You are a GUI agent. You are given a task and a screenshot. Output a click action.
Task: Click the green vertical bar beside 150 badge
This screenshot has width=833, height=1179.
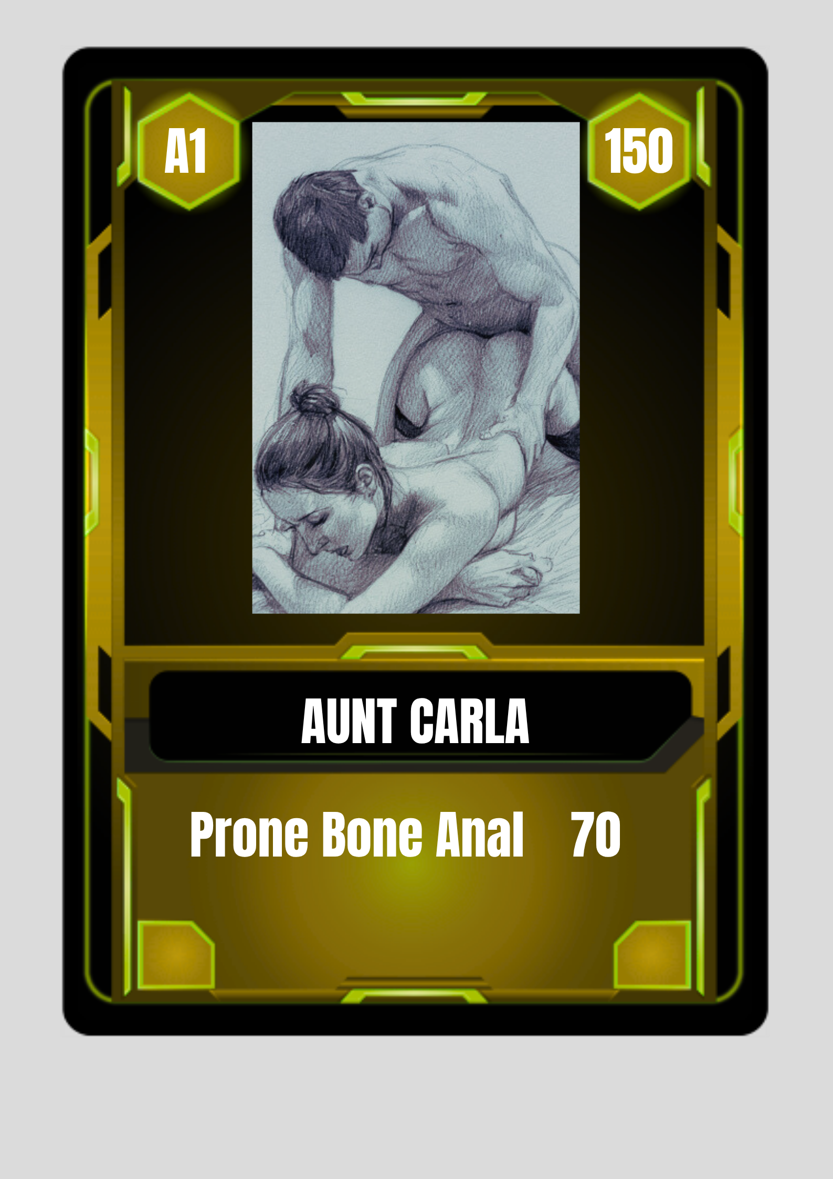703,137
